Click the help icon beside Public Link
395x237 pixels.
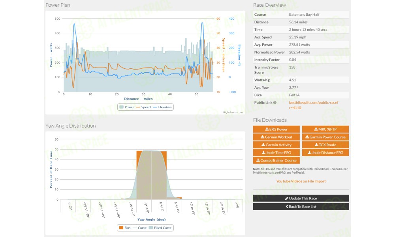click(x=275, y=103)
